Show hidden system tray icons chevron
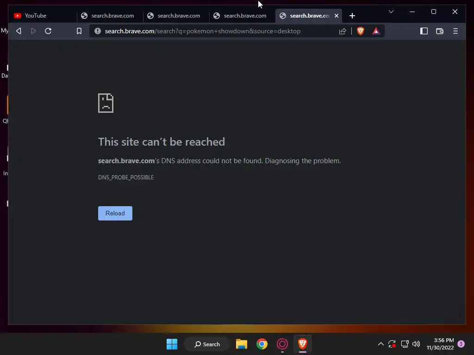This screenshot has width=474, height=355. click(x=381, y=344)
